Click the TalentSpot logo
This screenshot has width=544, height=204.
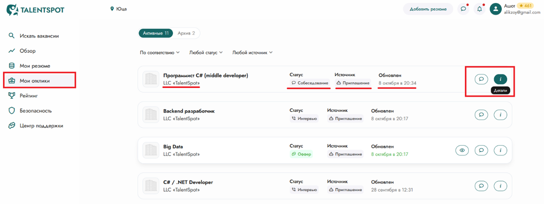pyautogui.click(x=36, y=9)
